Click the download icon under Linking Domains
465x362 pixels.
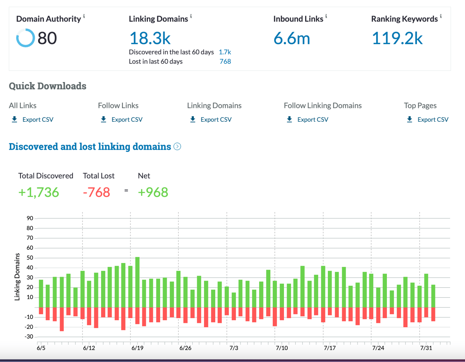[x=193, y=119]
